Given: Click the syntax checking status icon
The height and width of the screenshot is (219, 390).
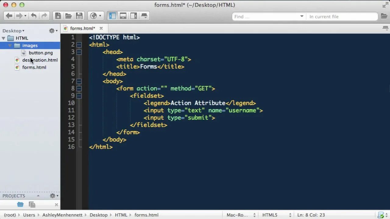Looking at the screenshot, I should coord(381,215).
